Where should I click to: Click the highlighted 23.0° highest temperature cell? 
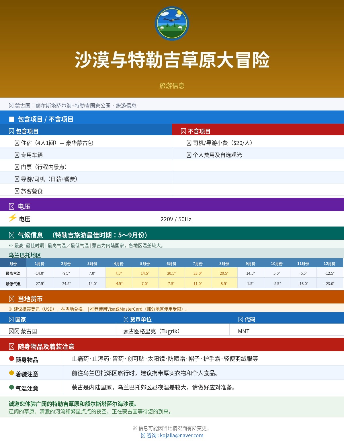pyautogui.click(x=198, y=273)
